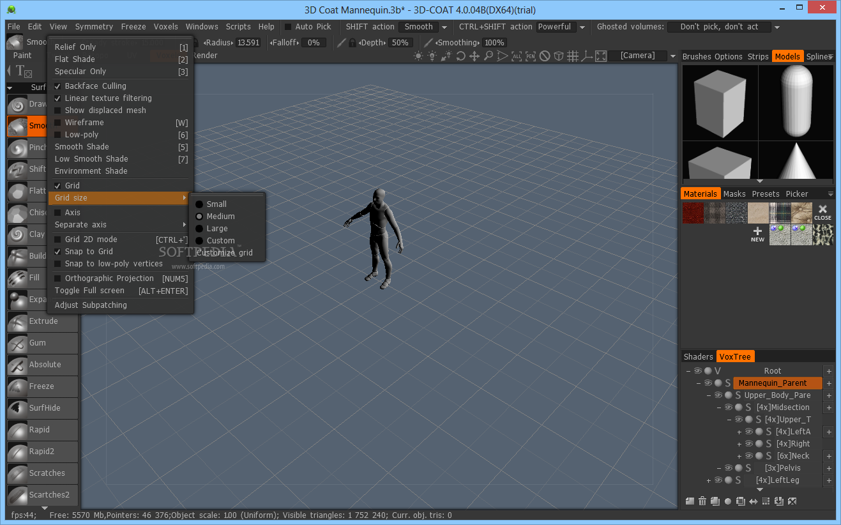The image size is (841, 525).
Task: Open the Symmetry menu
Action: tap(94, 27)
